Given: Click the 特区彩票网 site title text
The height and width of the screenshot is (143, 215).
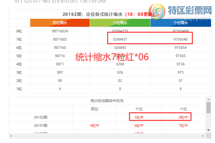Looking at the screenshot, I should 190,10.
